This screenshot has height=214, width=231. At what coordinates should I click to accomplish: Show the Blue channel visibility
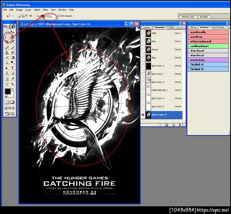click(143, 58)
